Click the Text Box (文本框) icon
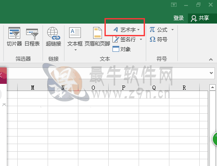Viewport: 217px width, 166px height. [x=75, y=33]
